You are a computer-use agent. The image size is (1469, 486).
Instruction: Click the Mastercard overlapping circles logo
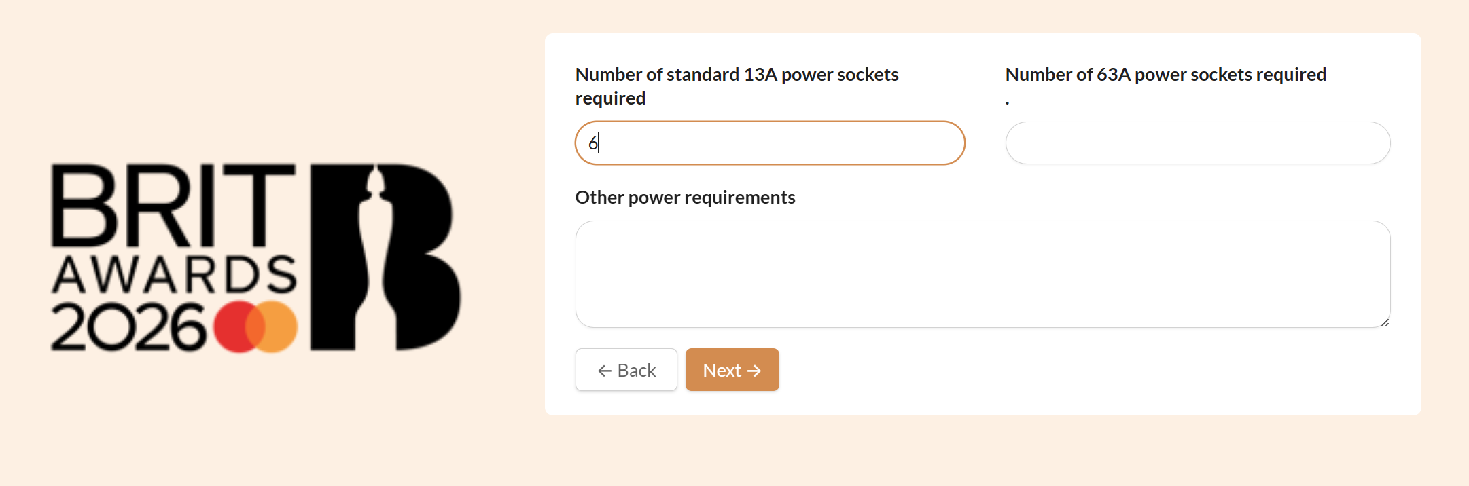[255, 327]
